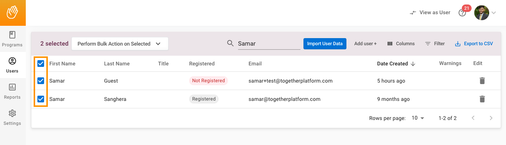Image resolution: width=506 pixels, height=145 pixels.
Task: Open the Columns menu
Action: [x=401, y=44]
